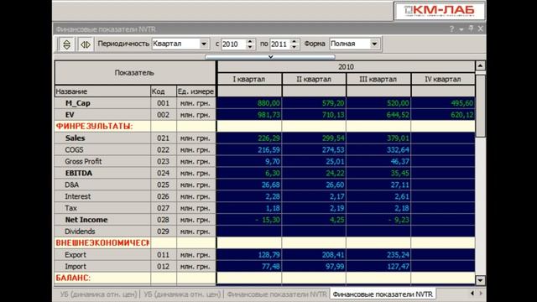The image size is (537, 302).
Task: Click the Ед. измере column header
Action: pos(196,91)
